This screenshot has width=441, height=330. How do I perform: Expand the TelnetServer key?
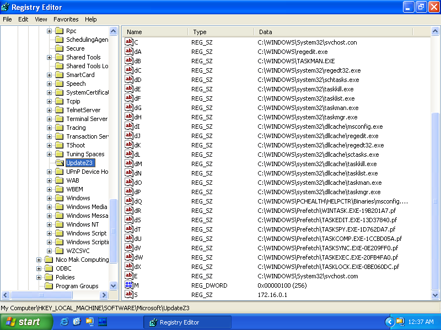(x=49, y=110)
